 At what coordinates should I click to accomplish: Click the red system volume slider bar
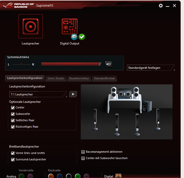point(71,64)
